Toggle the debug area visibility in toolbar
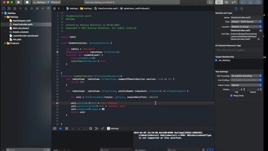Image resolution: width=268 pixels, height=151 pixels. coord(250,2)
